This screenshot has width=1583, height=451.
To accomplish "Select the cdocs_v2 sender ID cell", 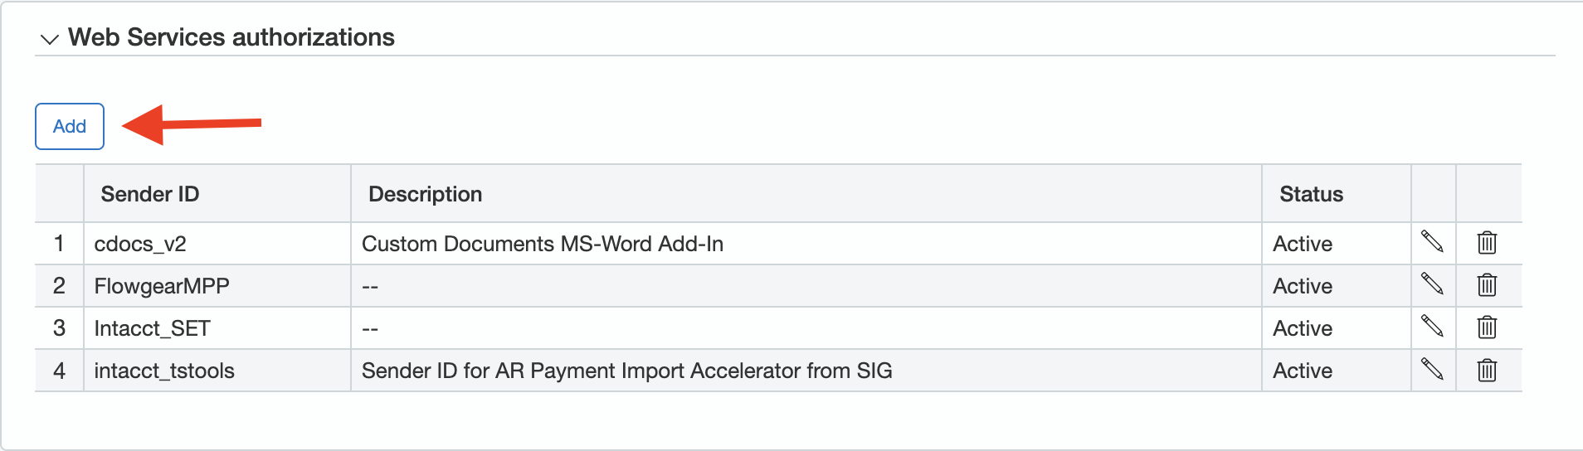I will (140, 244).
